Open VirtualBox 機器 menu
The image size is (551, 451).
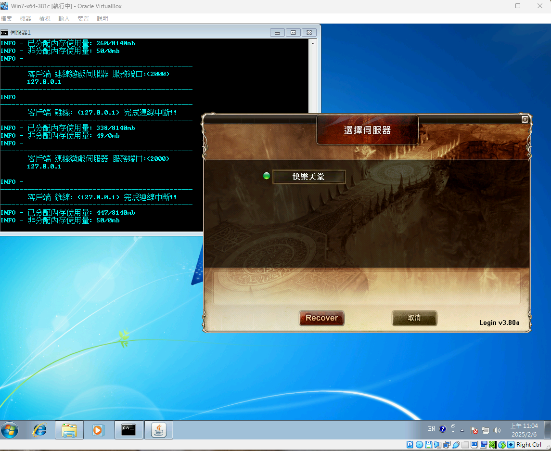(x=26, y=19)
